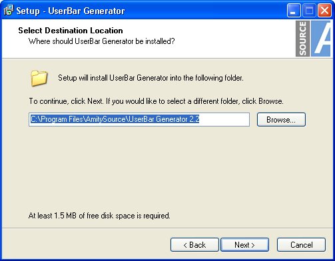Return to previous step with Back
This screenshot has height=261, width=335.
pos(194,245)
